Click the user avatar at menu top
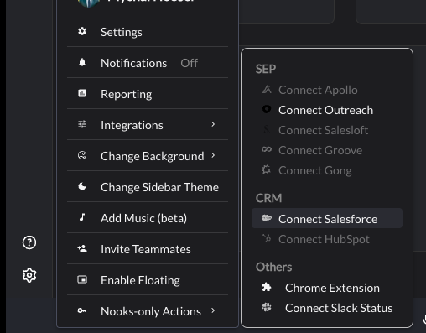The width and height of the screenshot is (426, 333). coord(89,3)
